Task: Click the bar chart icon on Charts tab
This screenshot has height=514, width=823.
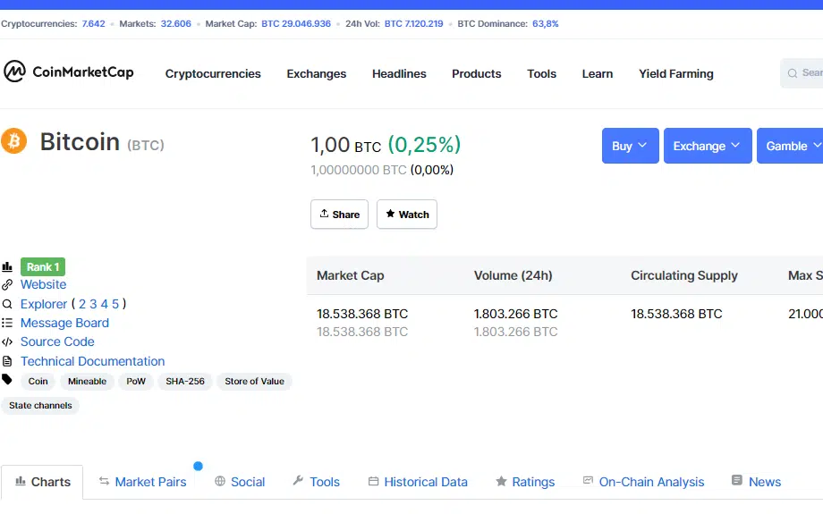Action: (x=21, y=481)
